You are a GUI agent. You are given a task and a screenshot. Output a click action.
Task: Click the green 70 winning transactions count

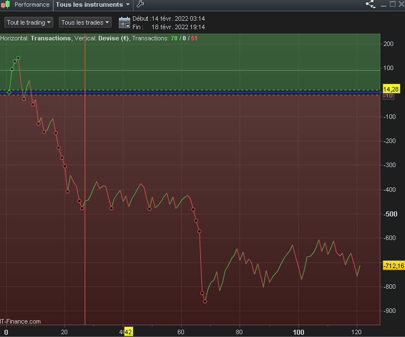coord(174,38)
